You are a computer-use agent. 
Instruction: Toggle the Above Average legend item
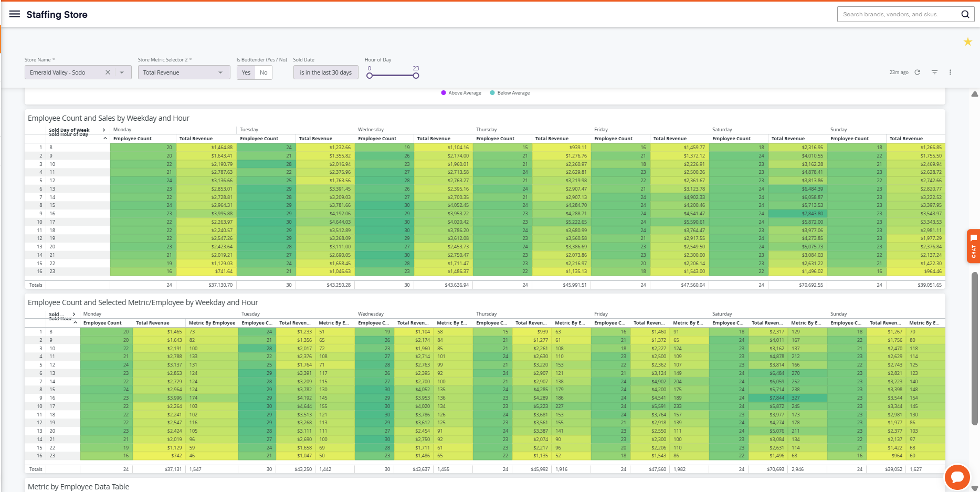(461, 93)
